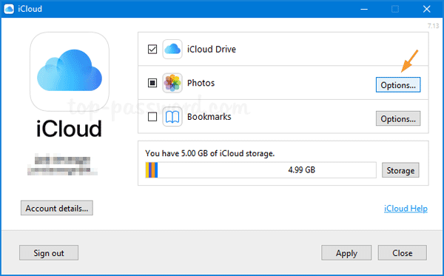Image resolution: width=444 pixels, height=276 pixels.
Task: Click the colored used-storage segments
Action: coord(152,170)
